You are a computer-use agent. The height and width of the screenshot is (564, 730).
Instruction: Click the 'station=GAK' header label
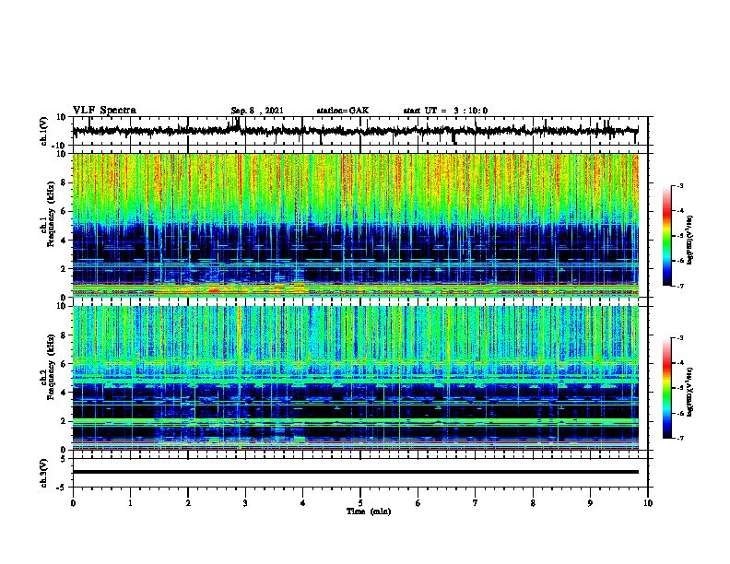pos(343,111)
